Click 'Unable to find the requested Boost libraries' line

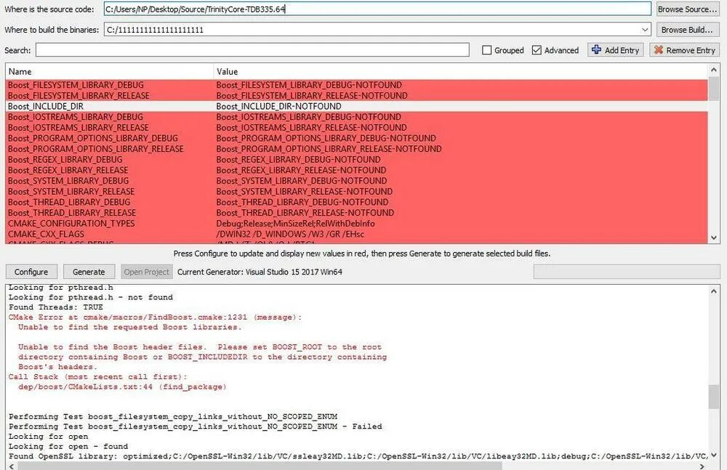pyautogui.click(x=130, y=327)
